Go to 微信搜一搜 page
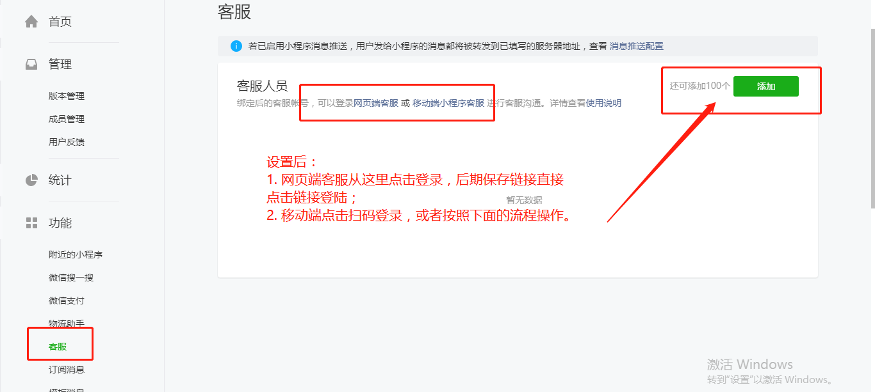 (71, 278)
